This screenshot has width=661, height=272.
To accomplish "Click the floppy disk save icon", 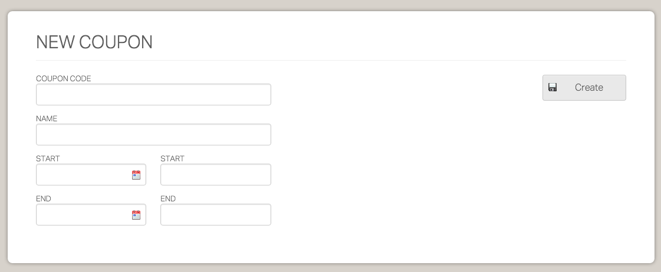I will click(553, 88).
